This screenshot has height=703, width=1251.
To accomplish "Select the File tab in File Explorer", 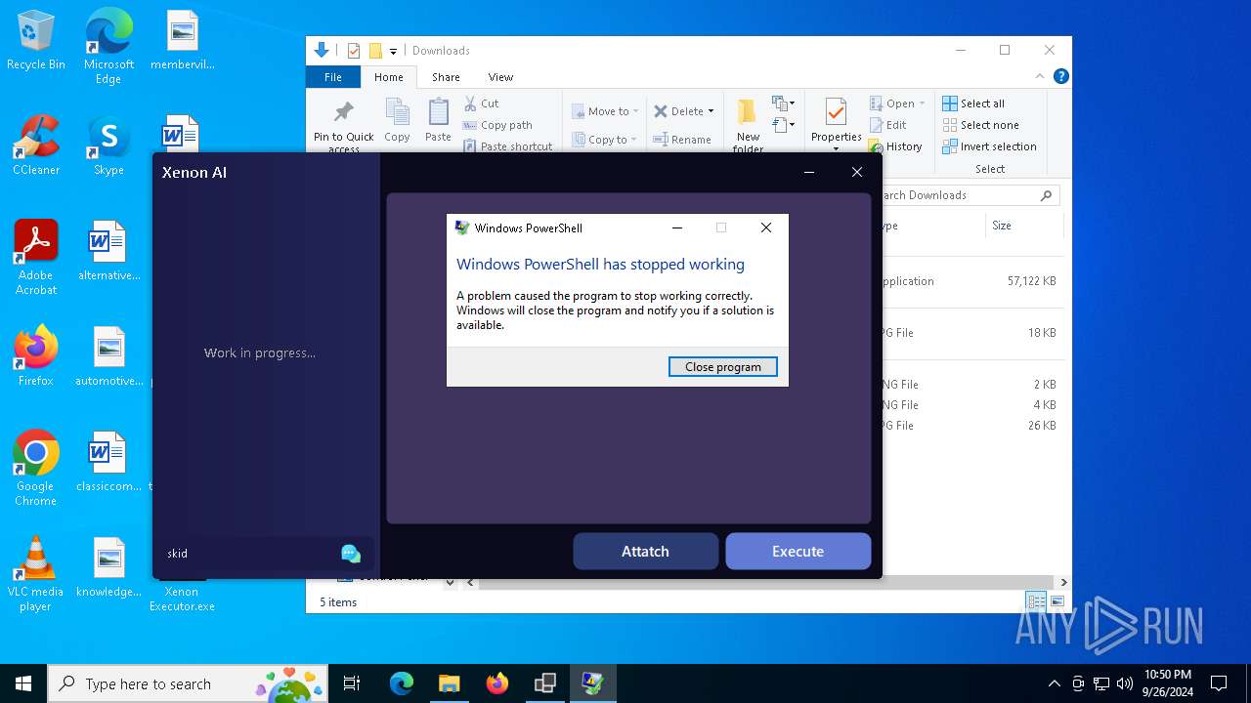I will click(333, 77).
